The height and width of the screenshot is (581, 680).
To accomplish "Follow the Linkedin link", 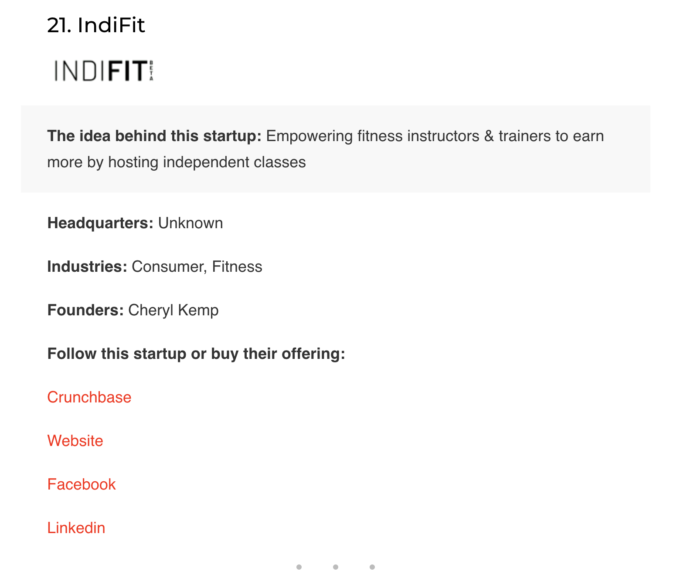I will pyautogui.click(x=76, y=528).
